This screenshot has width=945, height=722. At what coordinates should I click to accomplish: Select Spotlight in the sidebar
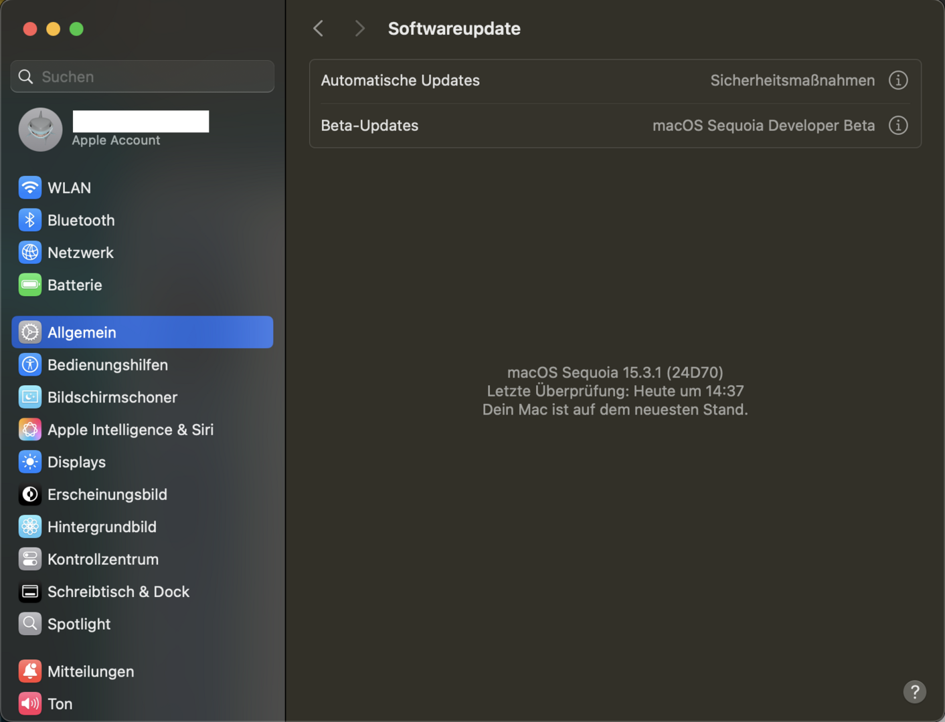pos(143,624)
